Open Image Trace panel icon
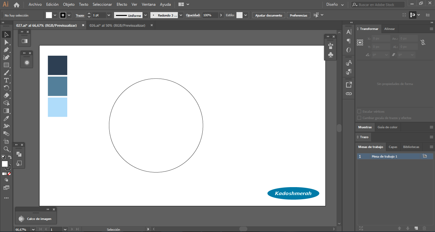Image resolution: width=435 pixels, height=232 pixels. pyautogui.click(x=21, y=219)
